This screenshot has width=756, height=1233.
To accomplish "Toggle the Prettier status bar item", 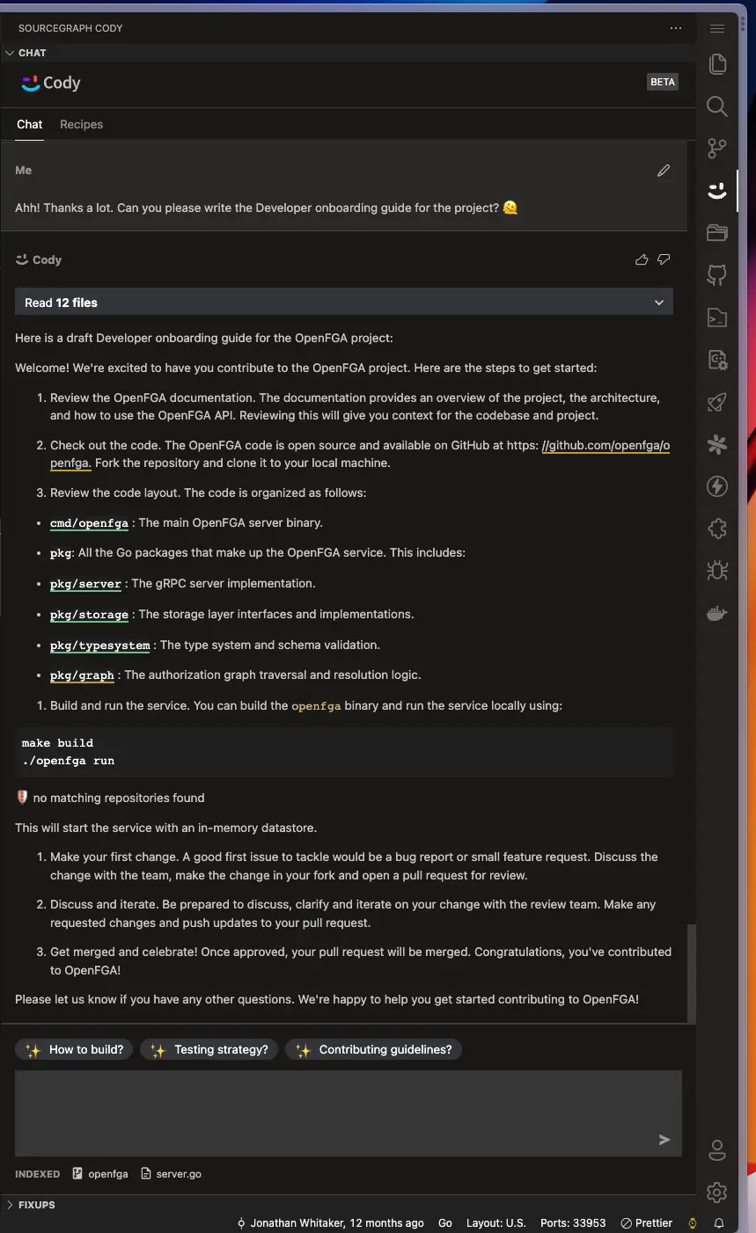I will [647, 1222].
